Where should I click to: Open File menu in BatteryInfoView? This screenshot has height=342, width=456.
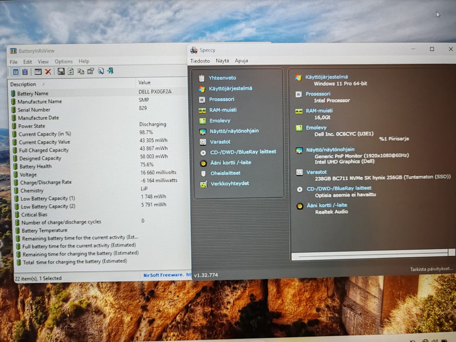coord(14,62)
